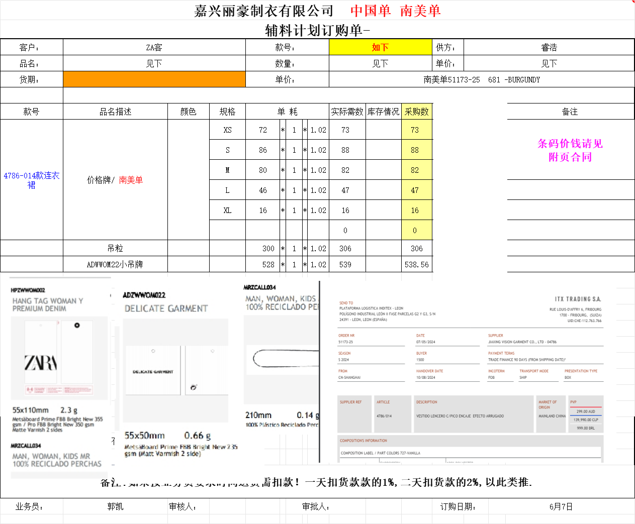Click the "ADWWOM22小吊牌" item cell
This screenshot has height=524, width=635.
pyautogui.click(x=115, y=264)
